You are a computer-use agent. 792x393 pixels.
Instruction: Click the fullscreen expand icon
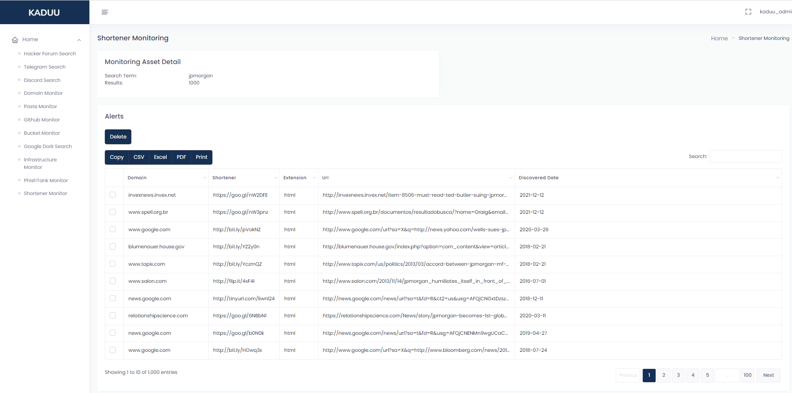748,12
